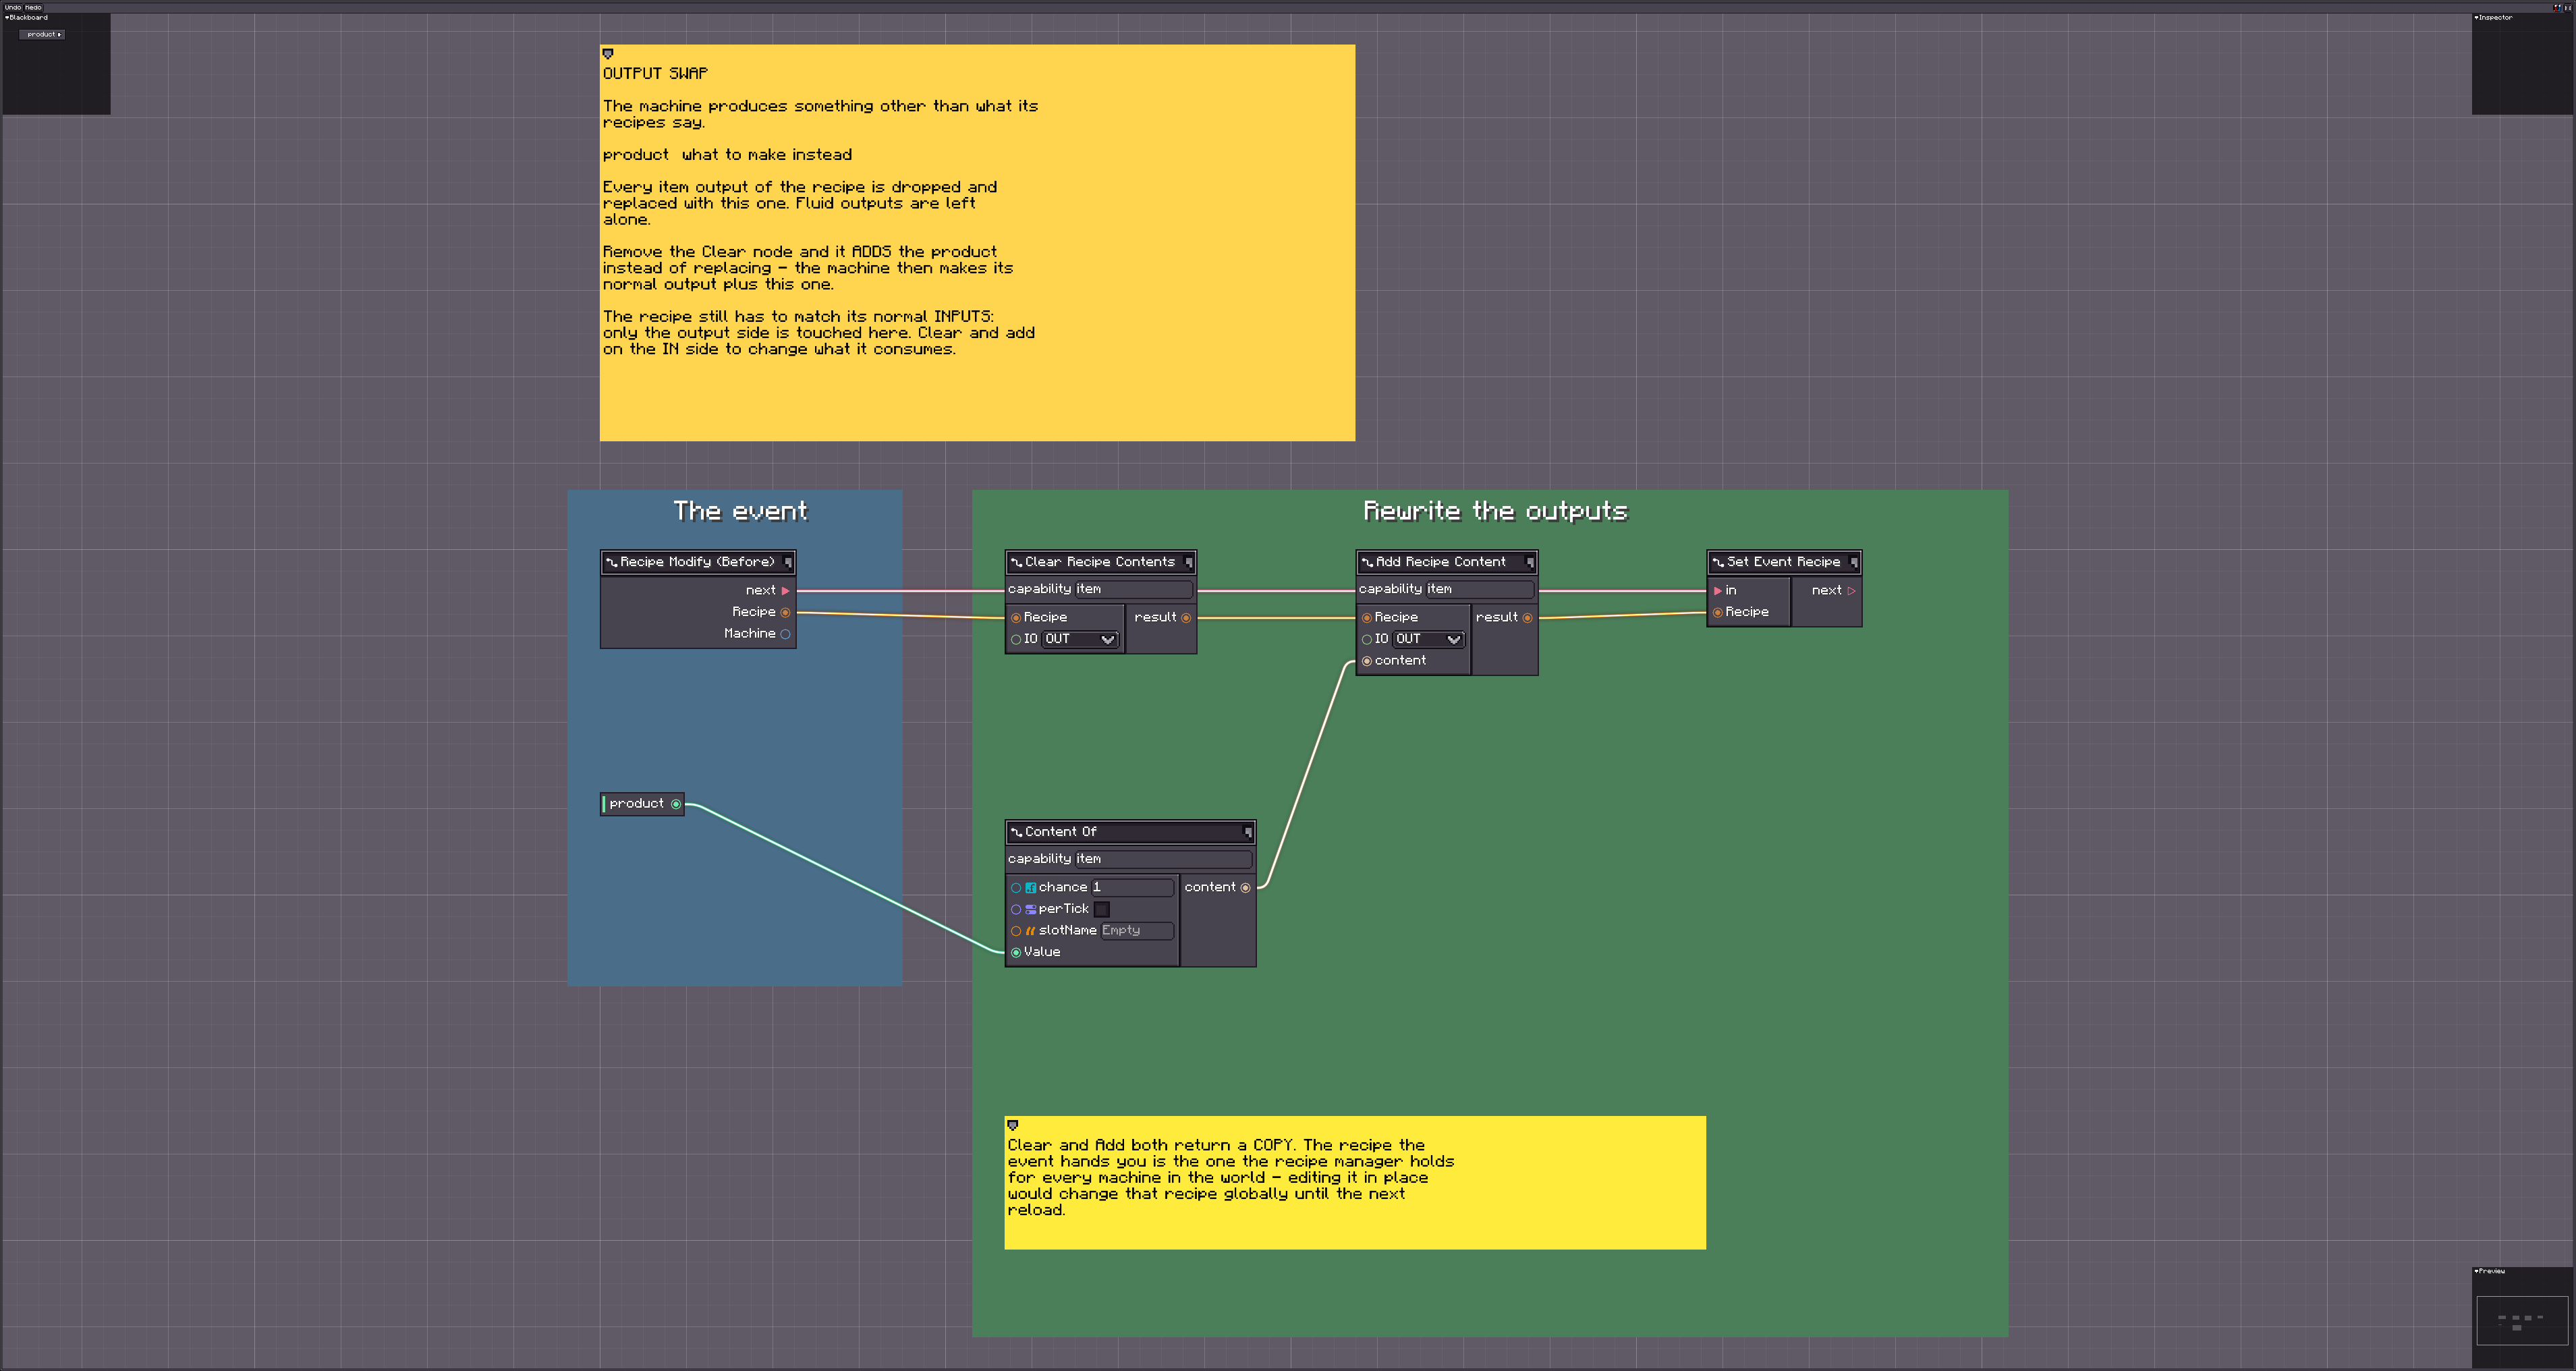Select the Content Of title bar
This screenshot has height=1371, width=2576.
(1130, 832)
